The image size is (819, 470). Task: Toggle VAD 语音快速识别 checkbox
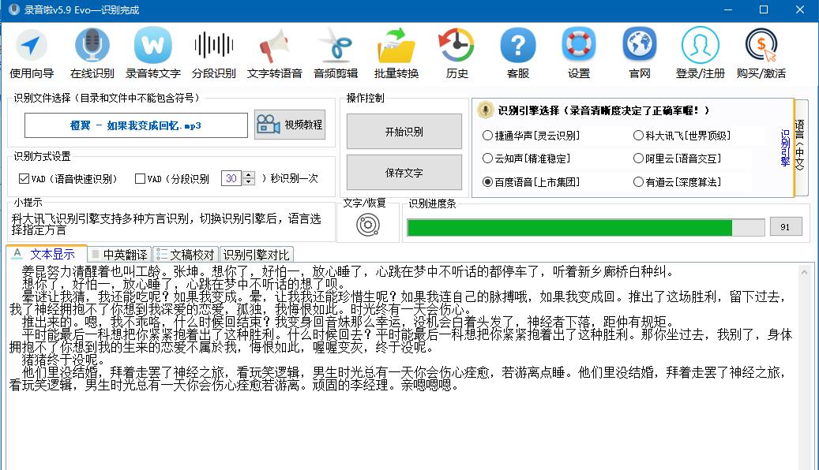(24, 179)
